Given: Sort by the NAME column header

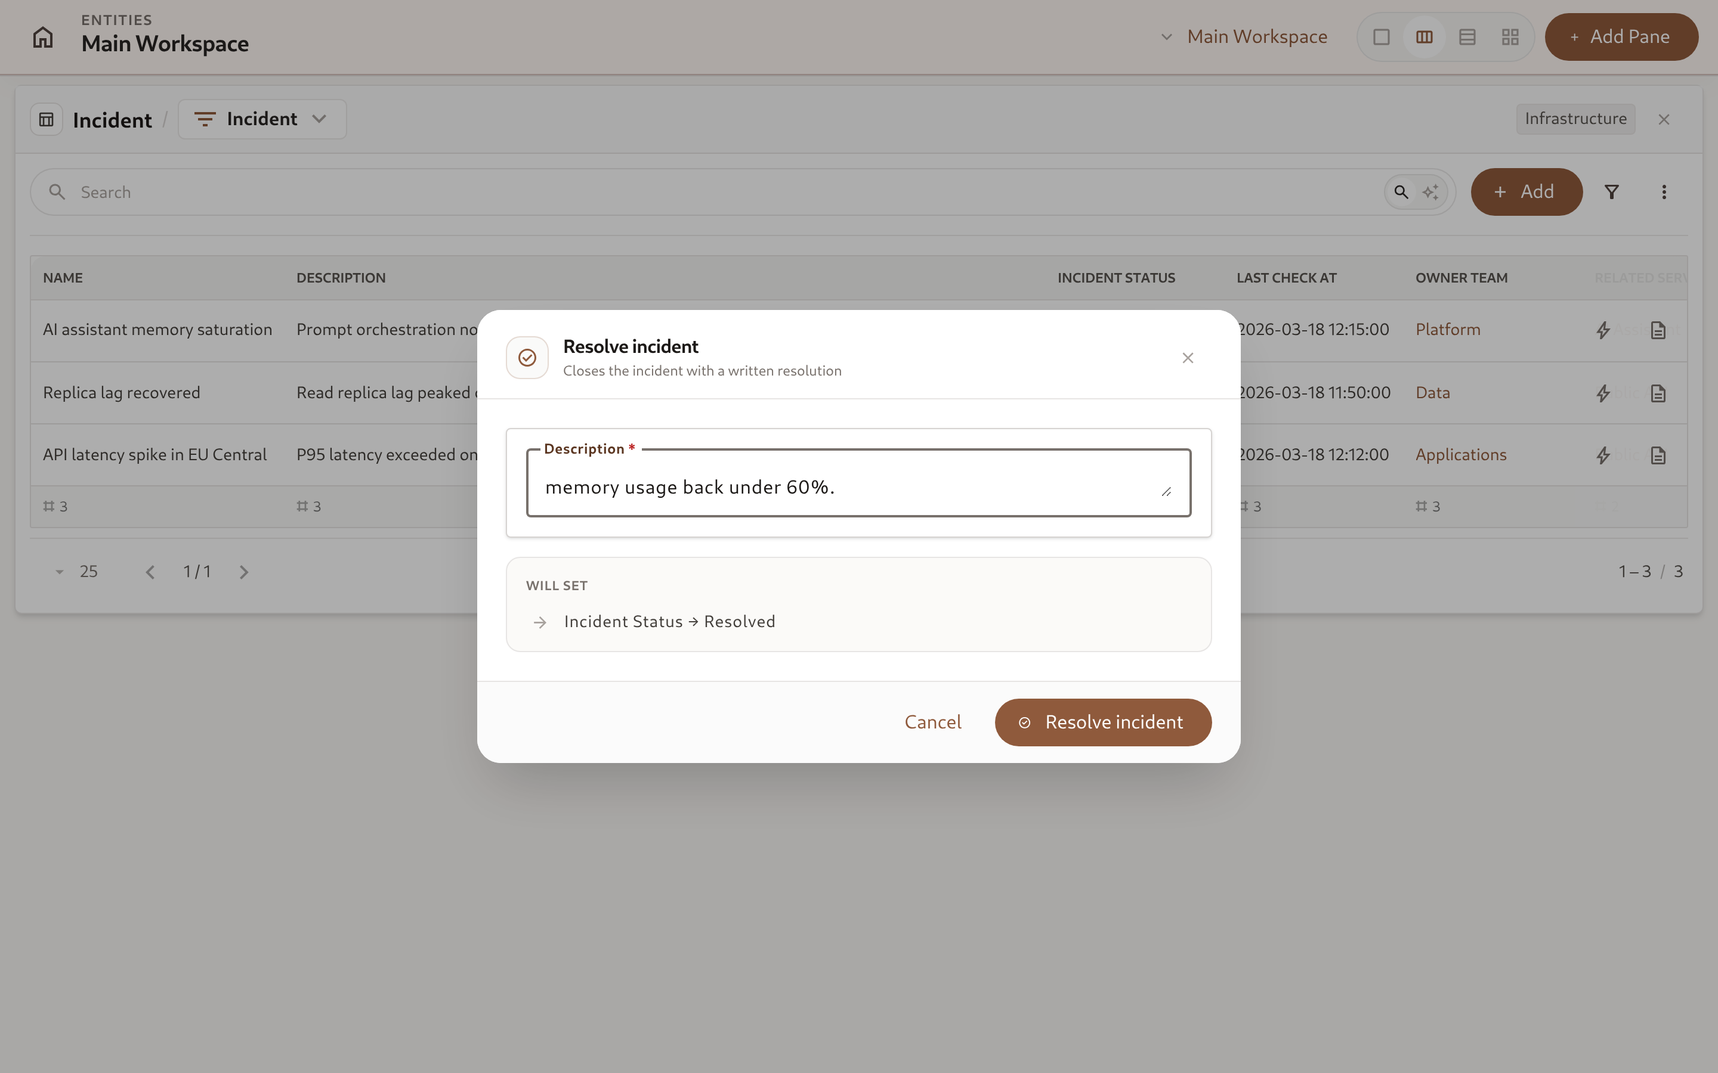Looking at the screenshot, I should 63,277.
